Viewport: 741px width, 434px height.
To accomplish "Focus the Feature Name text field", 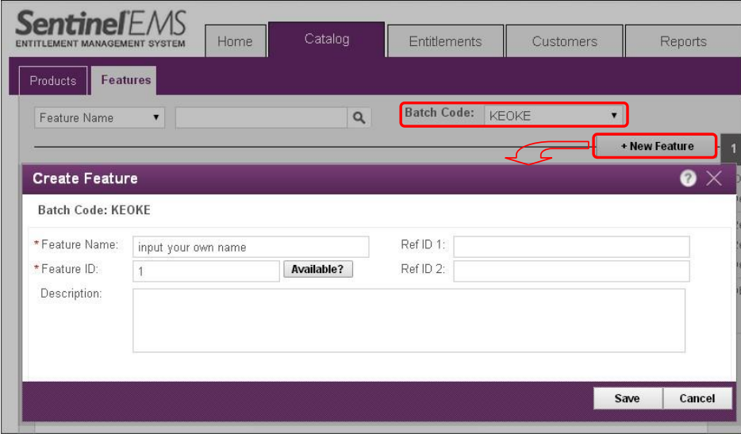I will click(x=251, y=247).
